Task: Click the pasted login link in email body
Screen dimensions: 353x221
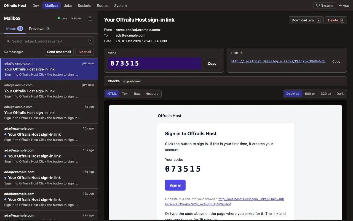Action: point(224,202)
